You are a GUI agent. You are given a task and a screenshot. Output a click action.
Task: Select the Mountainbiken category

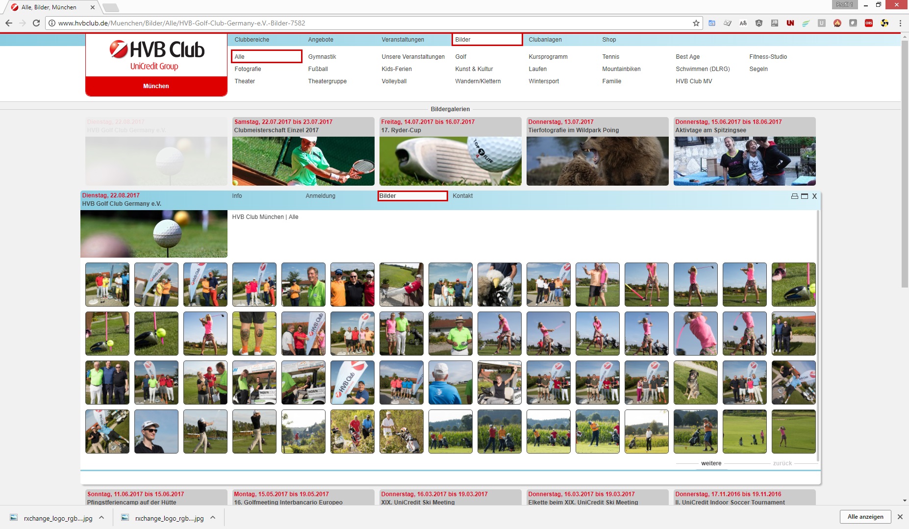[621, 69]
